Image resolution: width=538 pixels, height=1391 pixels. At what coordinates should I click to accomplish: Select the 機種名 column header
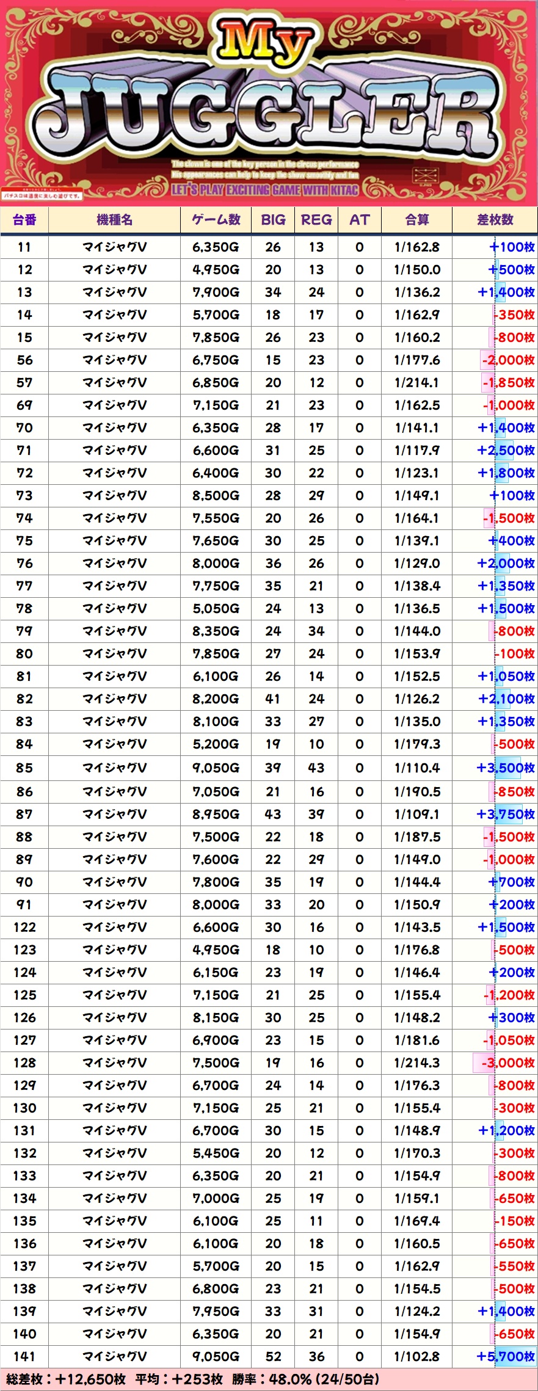click(114, 220)
